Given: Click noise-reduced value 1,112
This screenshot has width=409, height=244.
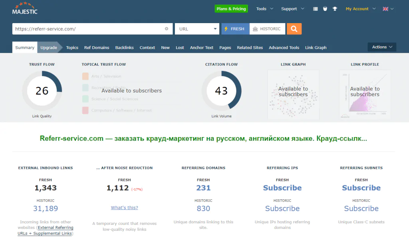Looking at the screenshot, I should [118, 188].
